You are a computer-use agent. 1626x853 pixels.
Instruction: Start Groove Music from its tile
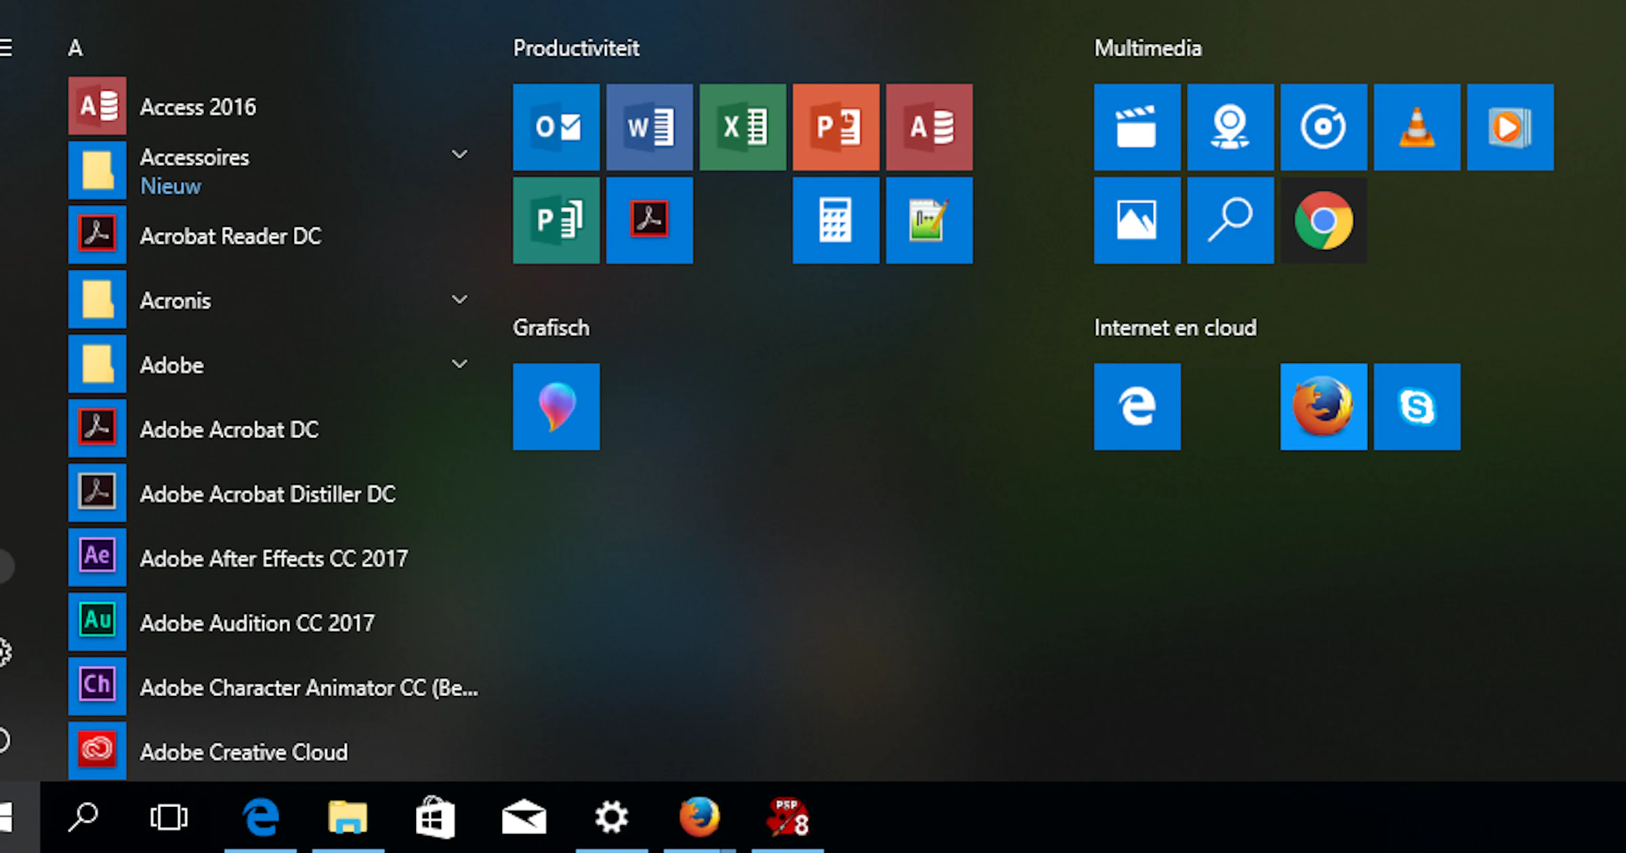(1322, 127)
